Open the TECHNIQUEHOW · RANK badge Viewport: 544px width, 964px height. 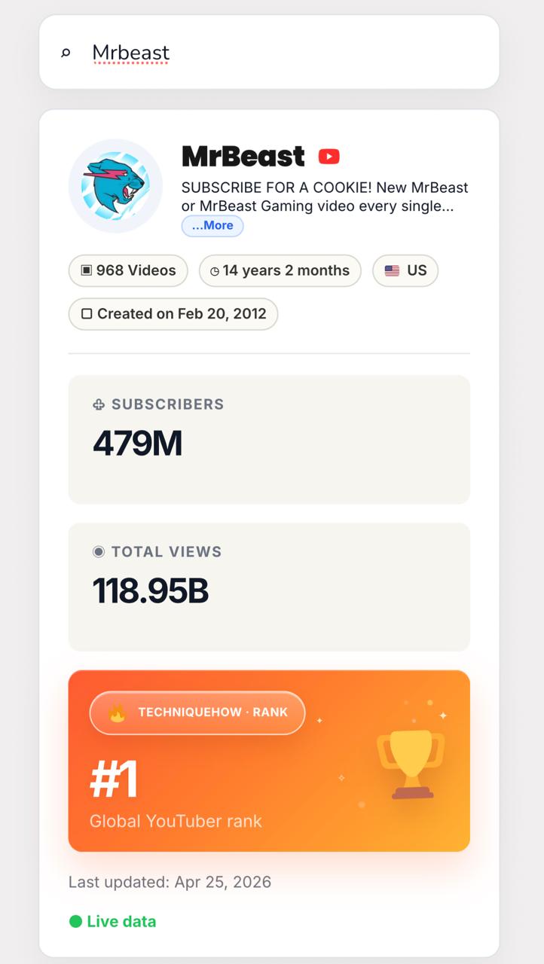click(x=197, y=712)
